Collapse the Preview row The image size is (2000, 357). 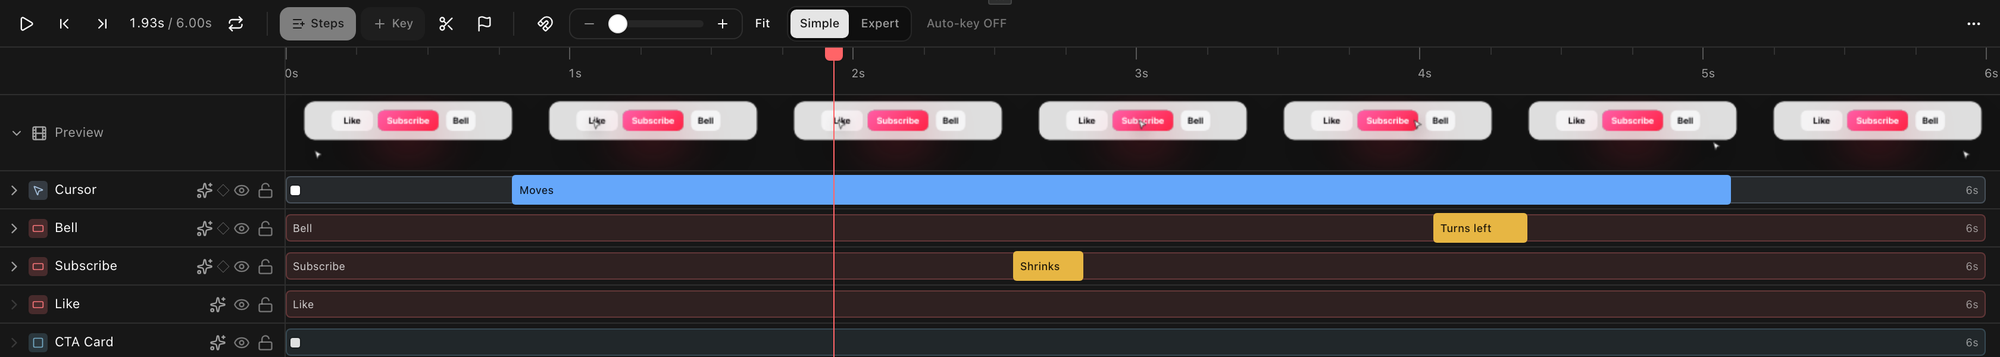pos(16,133)
